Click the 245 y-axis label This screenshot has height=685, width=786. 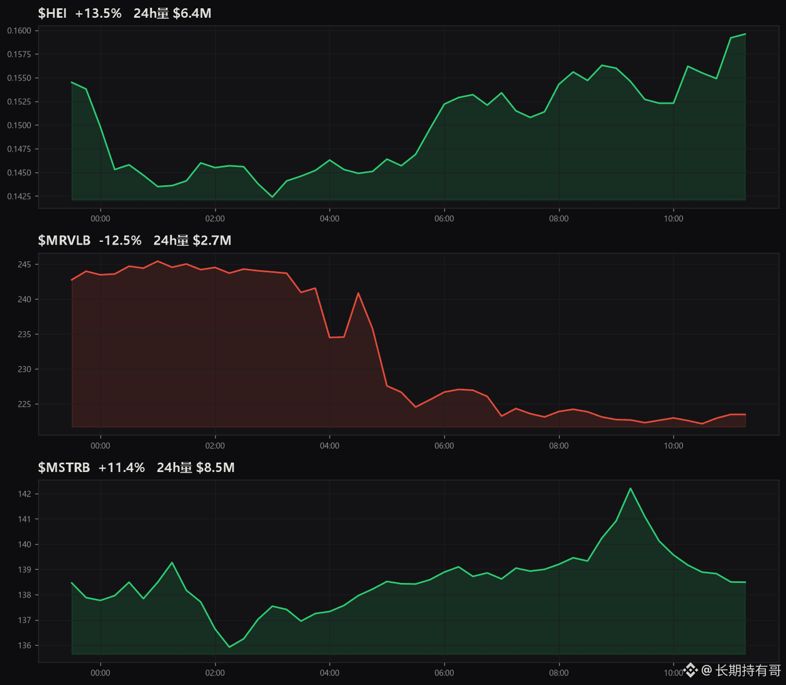click(24, 265)
